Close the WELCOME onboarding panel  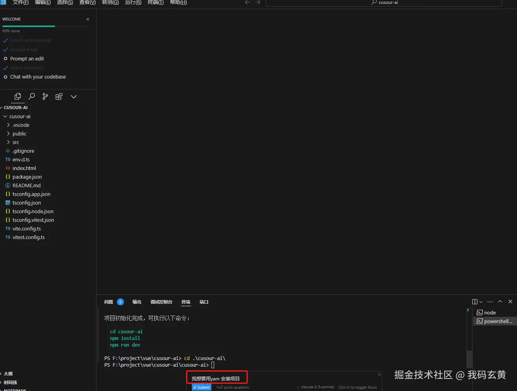click(x=88, y=19)
